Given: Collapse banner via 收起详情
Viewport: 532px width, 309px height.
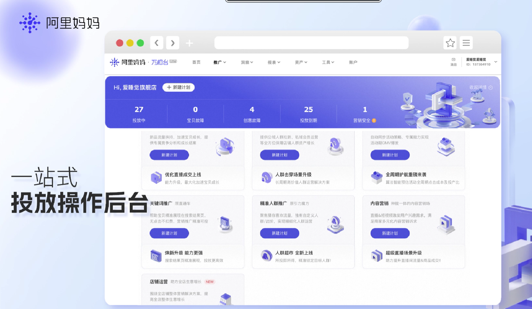Looking at the screenshot, I should point(481,87).
